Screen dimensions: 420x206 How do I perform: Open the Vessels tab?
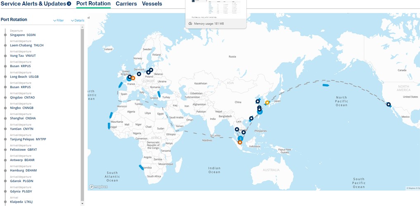152,4
